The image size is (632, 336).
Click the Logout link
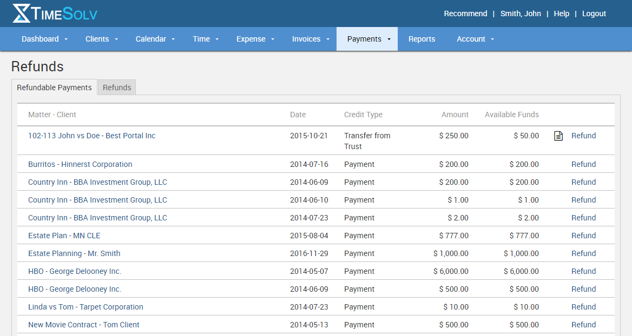tap(594, 13)
